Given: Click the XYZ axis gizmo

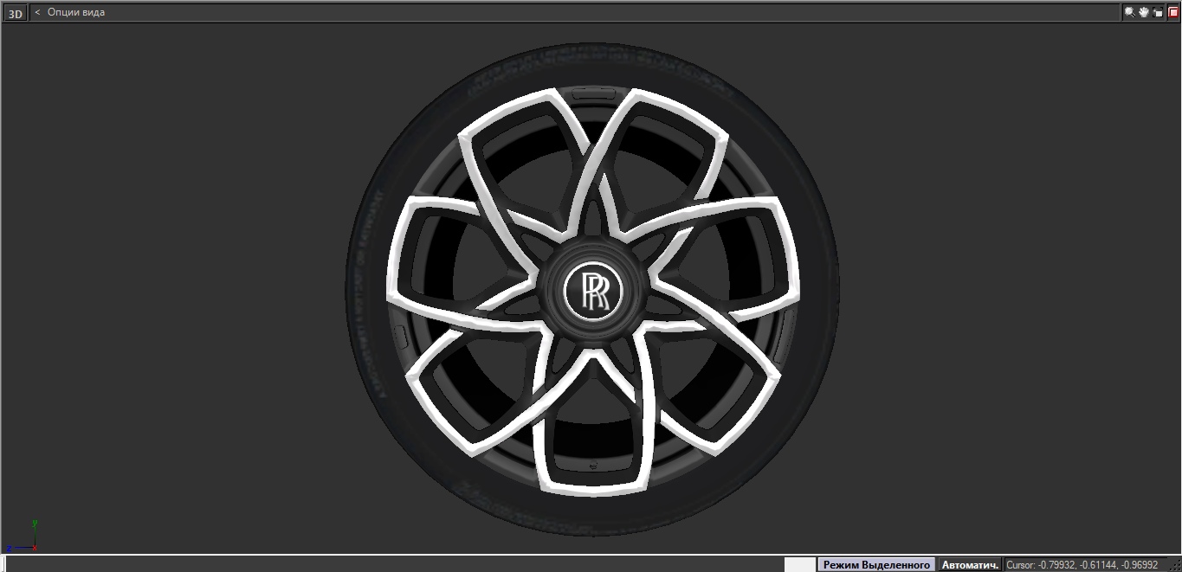Looking at the screenshot, I should (x=23, y=537).
